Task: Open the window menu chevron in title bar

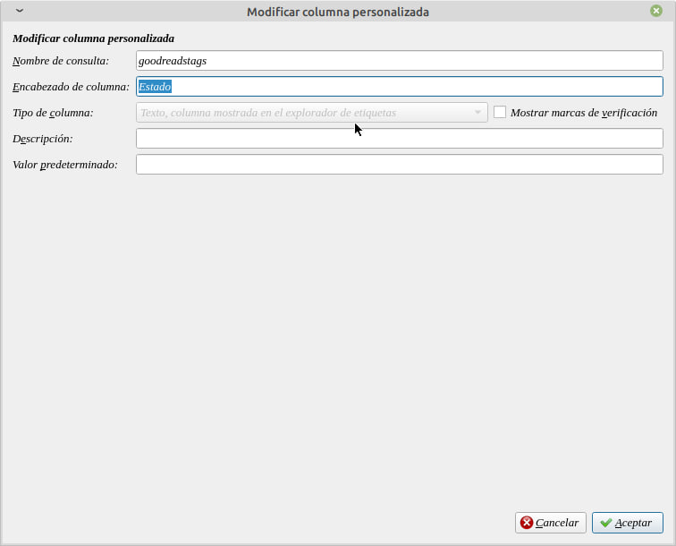Action: (x=20, y=11)
